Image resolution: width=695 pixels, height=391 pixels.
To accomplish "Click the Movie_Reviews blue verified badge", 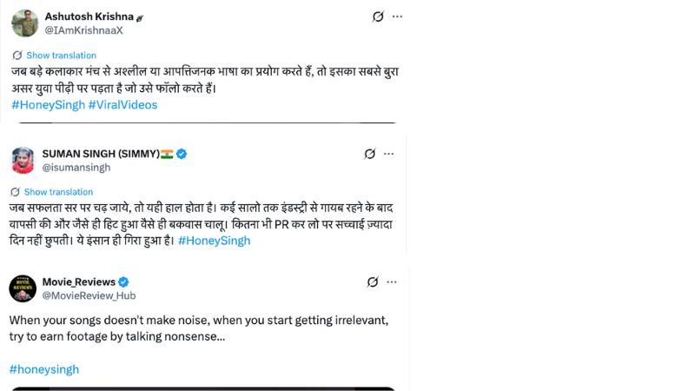I will (x=124, y=282).
